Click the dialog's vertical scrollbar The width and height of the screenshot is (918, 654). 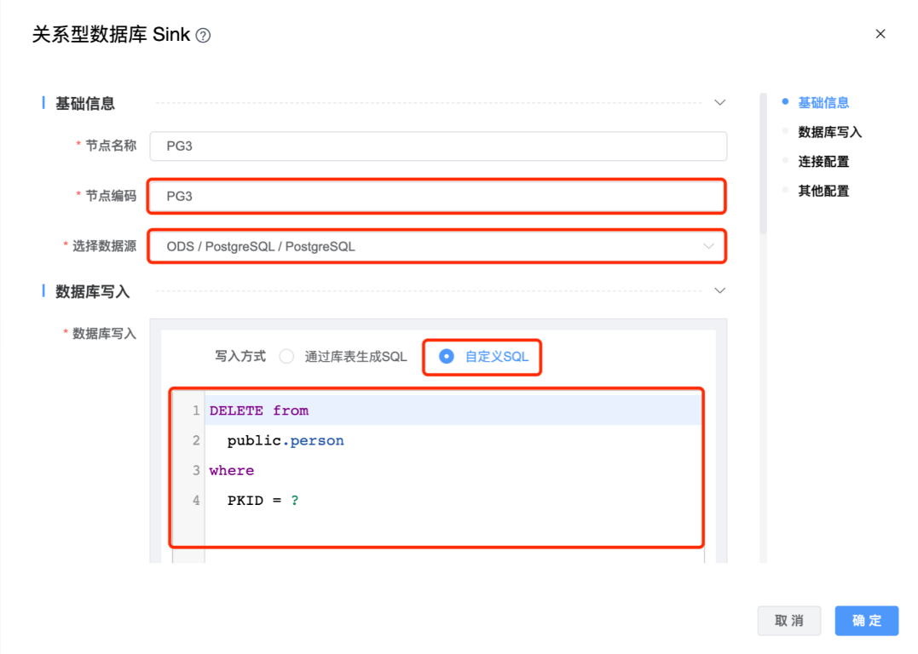coord(764,162)
